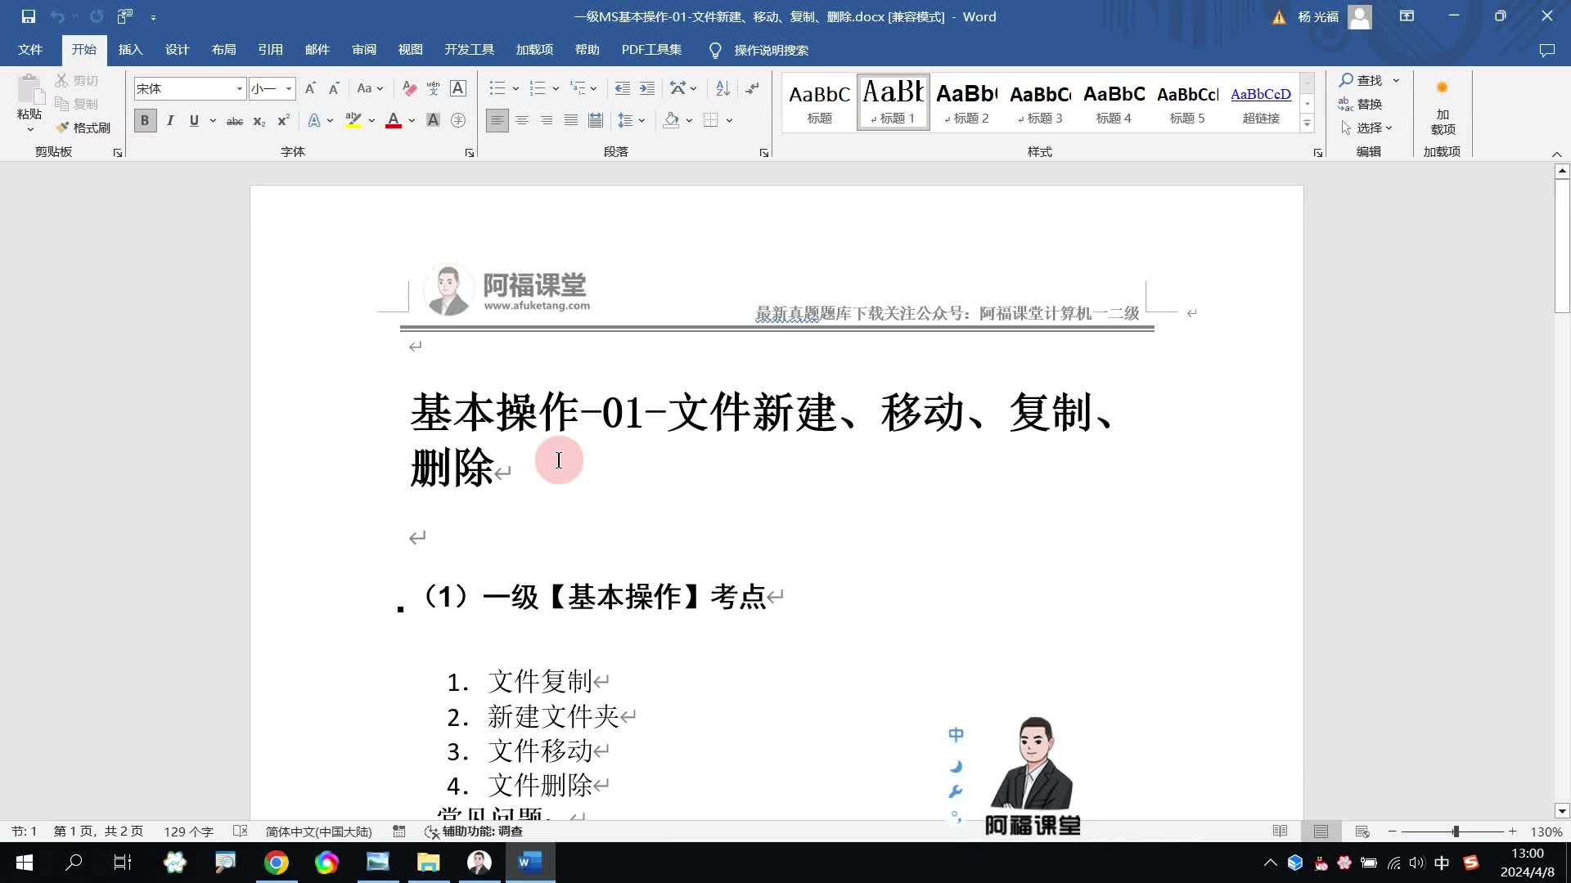Viewport: 1571px width, 883px height.
Task: Open the font size 小一 combo box
Action: pos(272,88)
